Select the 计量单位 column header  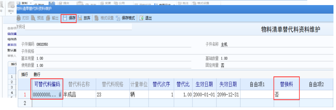tap(139, 85)
